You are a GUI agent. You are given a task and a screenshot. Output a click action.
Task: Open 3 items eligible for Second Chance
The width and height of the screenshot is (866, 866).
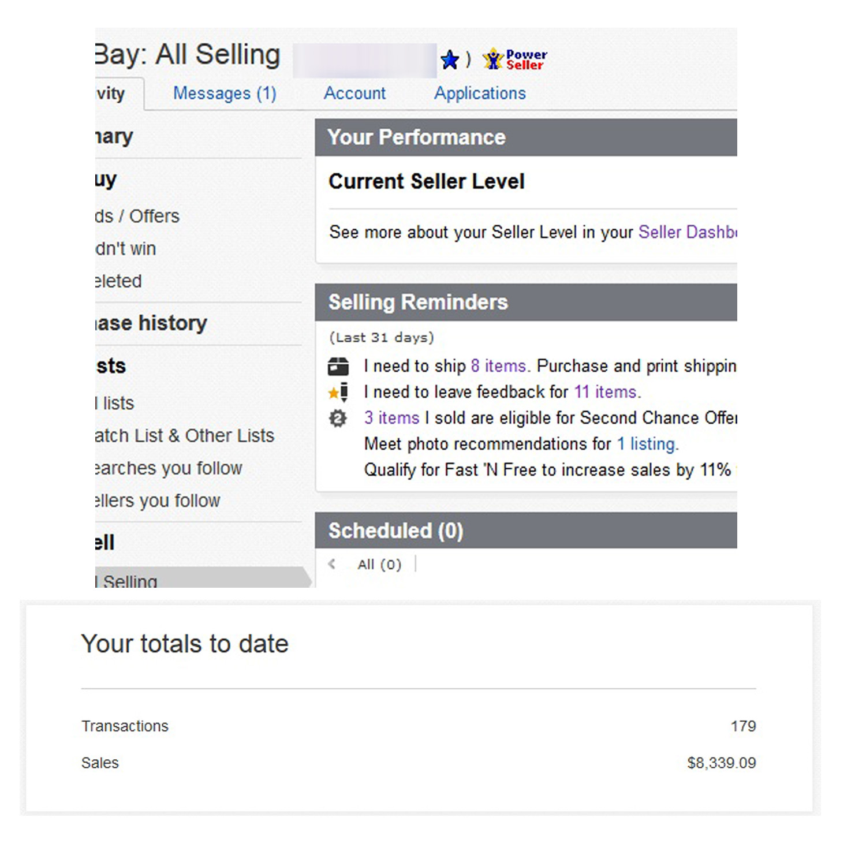point(391,418)
